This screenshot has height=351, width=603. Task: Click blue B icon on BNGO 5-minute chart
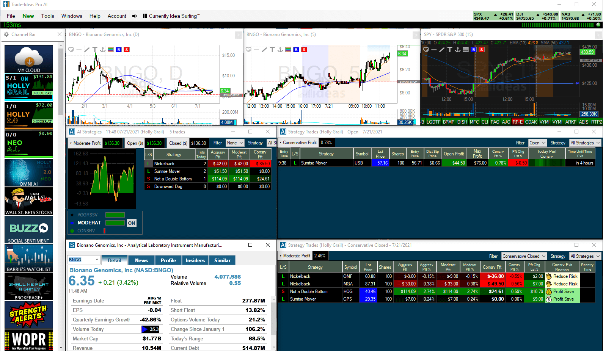coord(296,50)
